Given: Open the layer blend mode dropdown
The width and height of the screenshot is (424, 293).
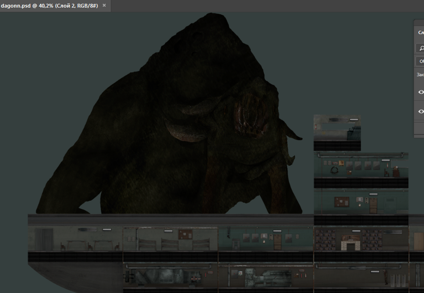Looking at the screenshot, I should pos(420,62).
